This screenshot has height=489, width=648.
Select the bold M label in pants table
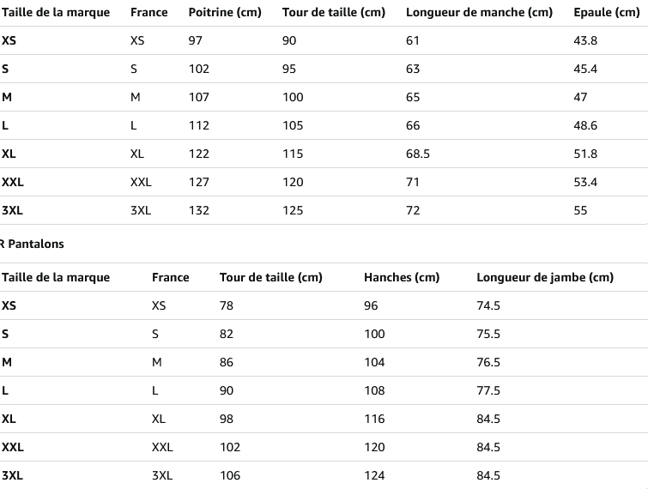7,362
